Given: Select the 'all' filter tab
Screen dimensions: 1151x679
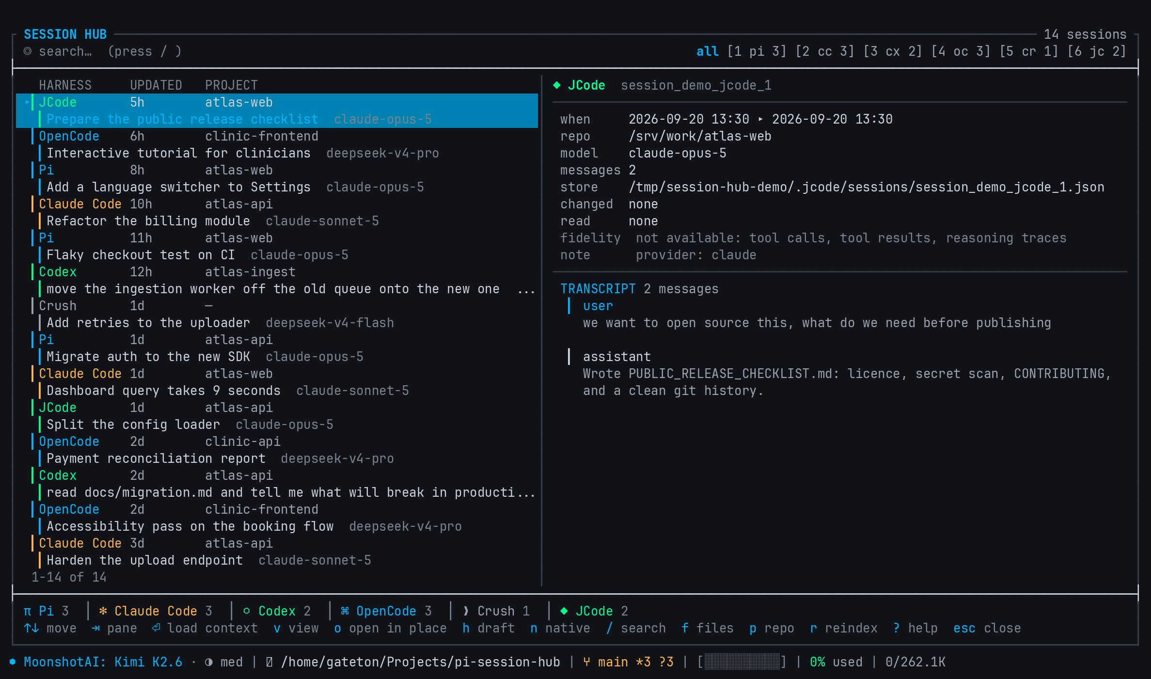Looking at the screenshot, I should [708, 51].
